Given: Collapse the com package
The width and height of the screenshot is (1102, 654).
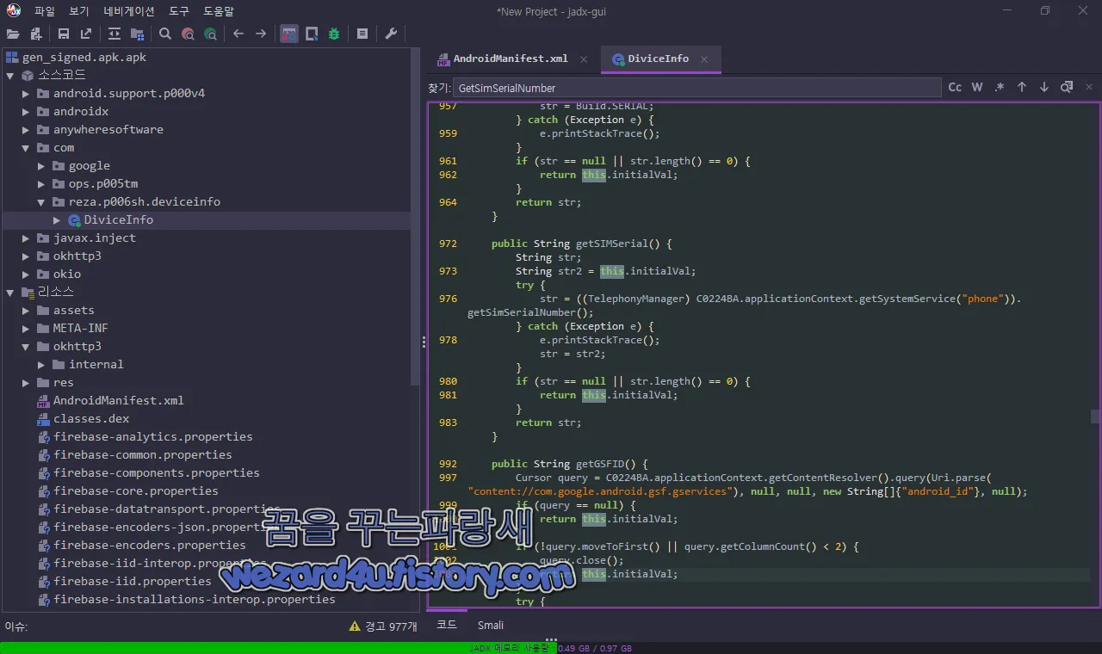Looking at the screenshot, I should coord(26,148).
